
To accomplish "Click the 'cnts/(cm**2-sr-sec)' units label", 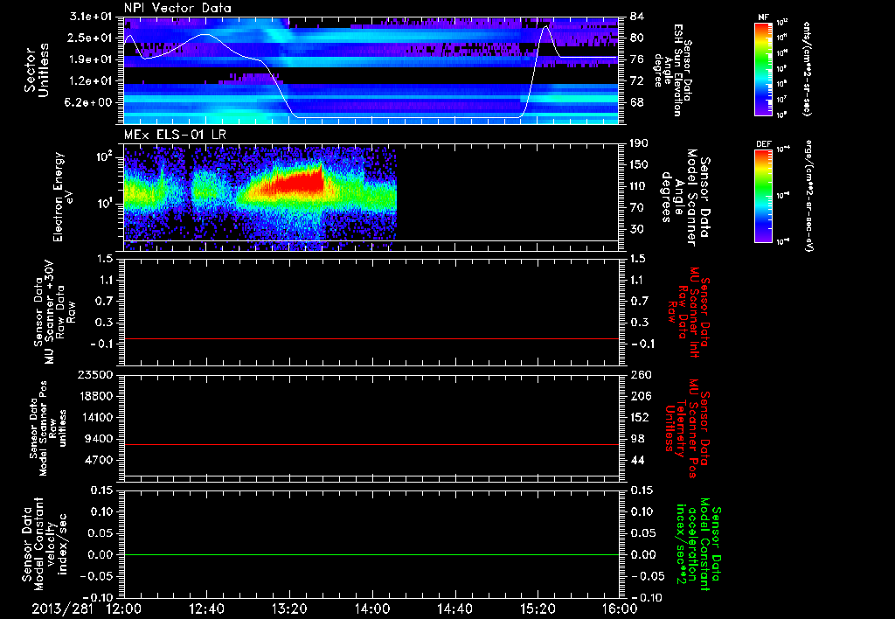I will click(807, 69).
